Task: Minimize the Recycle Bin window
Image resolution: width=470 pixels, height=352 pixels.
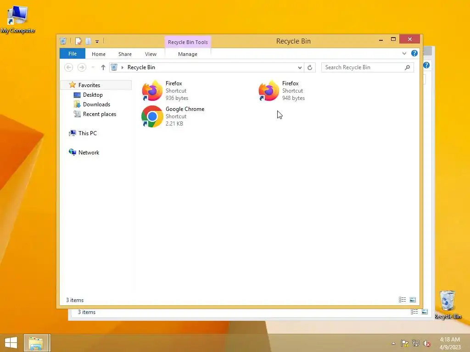Action: click(x=381, y=39)
